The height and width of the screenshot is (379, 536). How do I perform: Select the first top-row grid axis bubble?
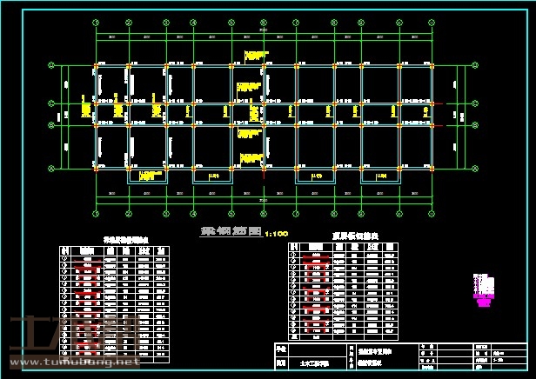(96, 23)
